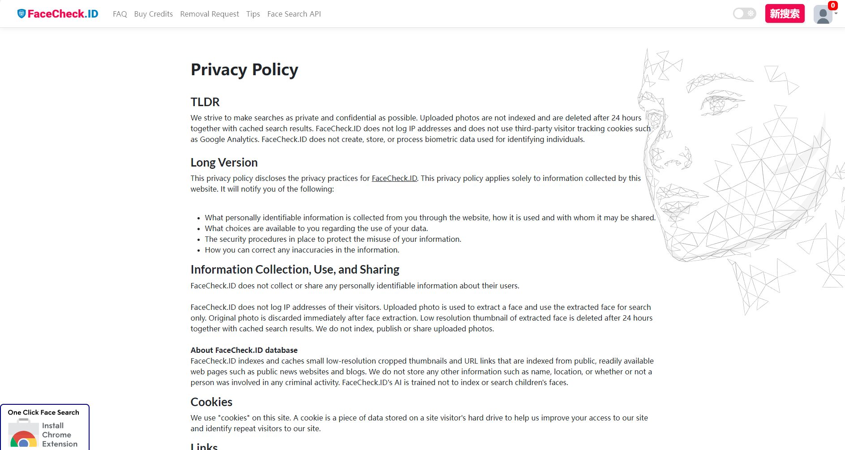
Task: Click the red 新搜索 new search button
Action: click(785, 14)
